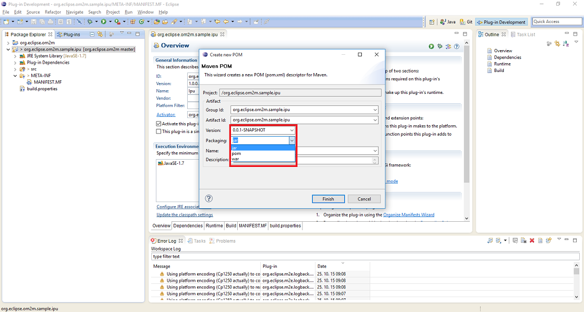Image resolution: width=584 pixels, height=312 pixels.
Task: Open the Group Id dropdown arrow
Action: pyautogui.click(x=375, y=110)
